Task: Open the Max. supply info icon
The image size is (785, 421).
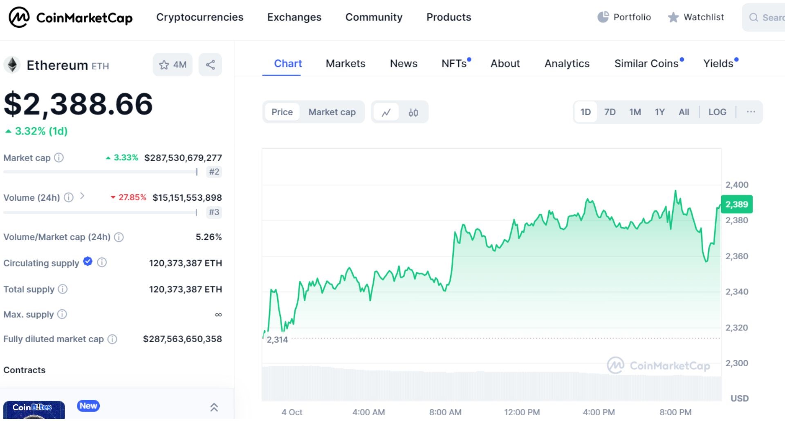Action: point(62,314)
